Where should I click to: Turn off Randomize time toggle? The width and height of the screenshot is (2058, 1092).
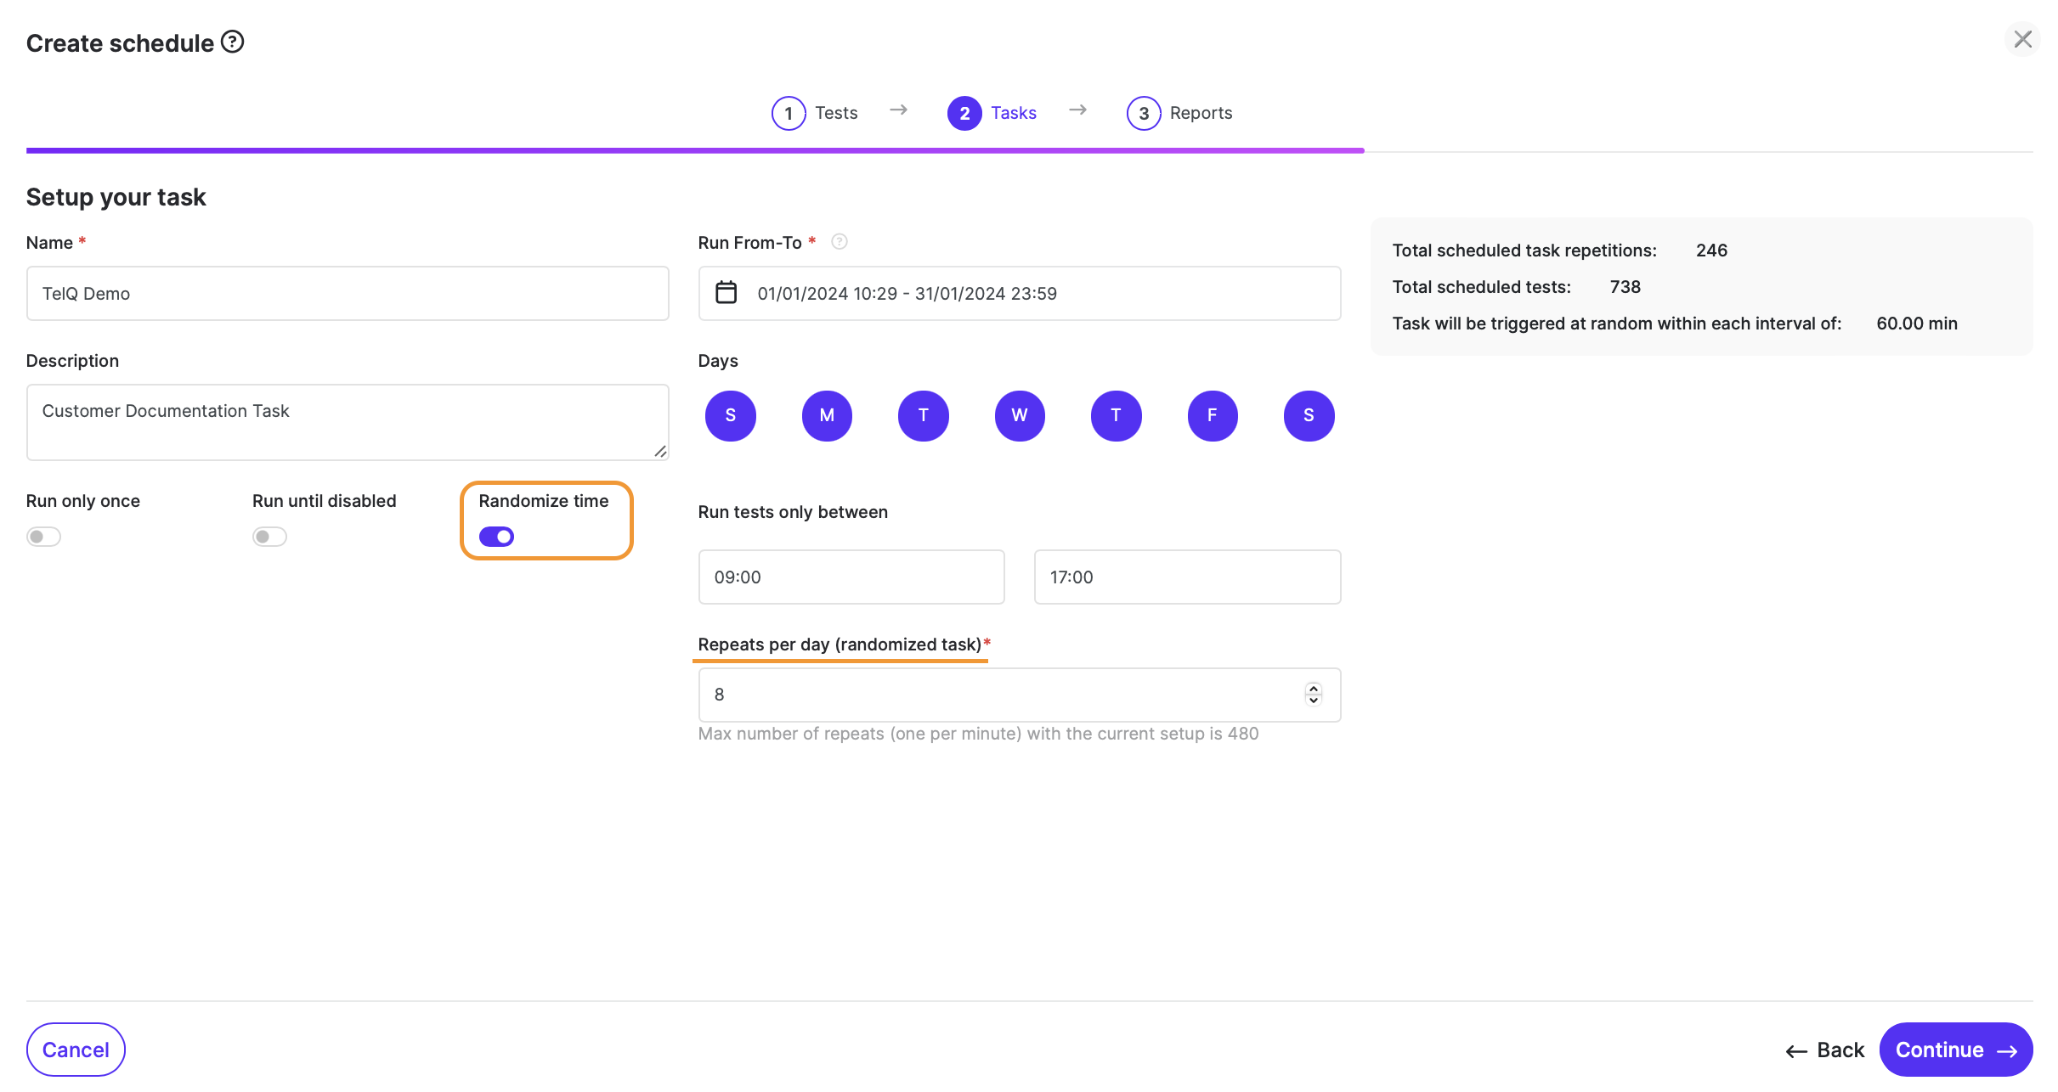496,537
